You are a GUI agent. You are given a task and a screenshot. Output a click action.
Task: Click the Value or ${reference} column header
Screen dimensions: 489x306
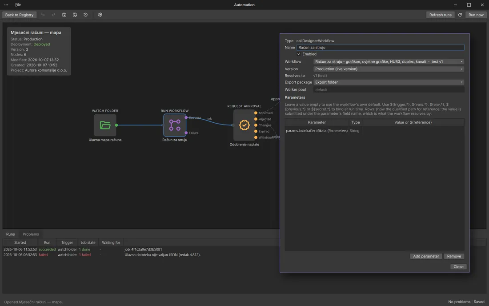(413, 122)
